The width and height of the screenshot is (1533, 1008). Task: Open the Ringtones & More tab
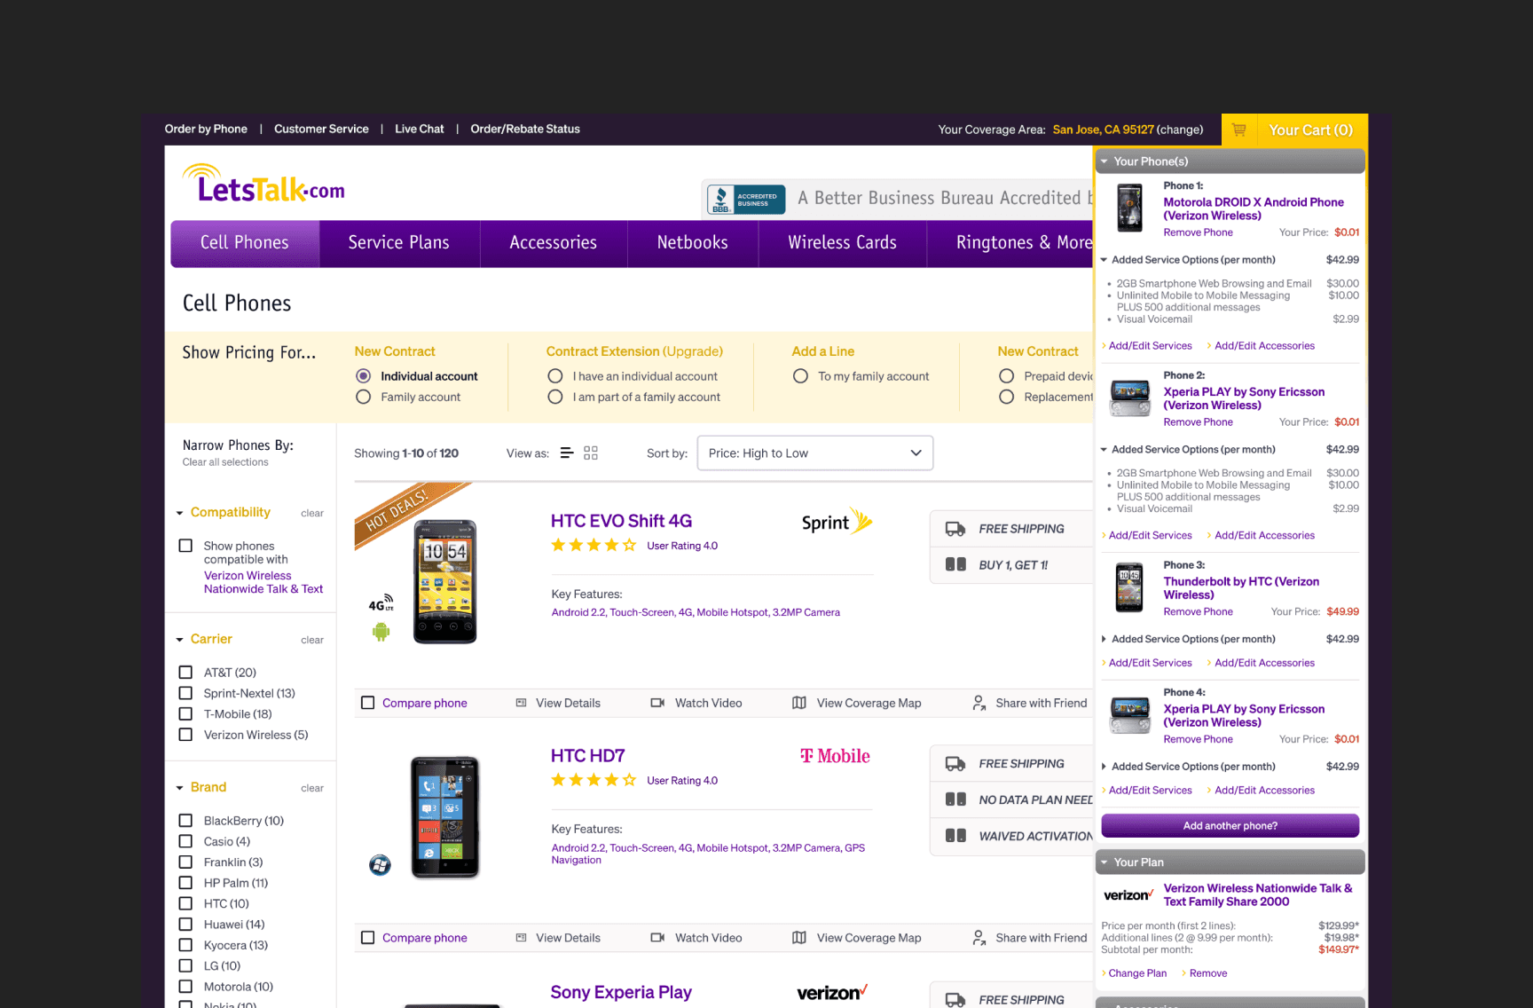coord(1010,243)
